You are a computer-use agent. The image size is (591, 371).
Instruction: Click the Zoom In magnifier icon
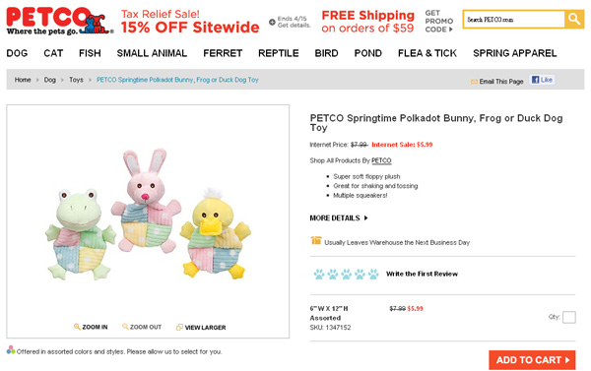click(x=77, y=327)
